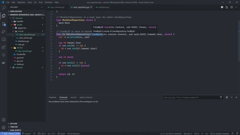Click Go Update Available in status bar
The height and width of the screenshot is (135, 240).
coord(220,133)
